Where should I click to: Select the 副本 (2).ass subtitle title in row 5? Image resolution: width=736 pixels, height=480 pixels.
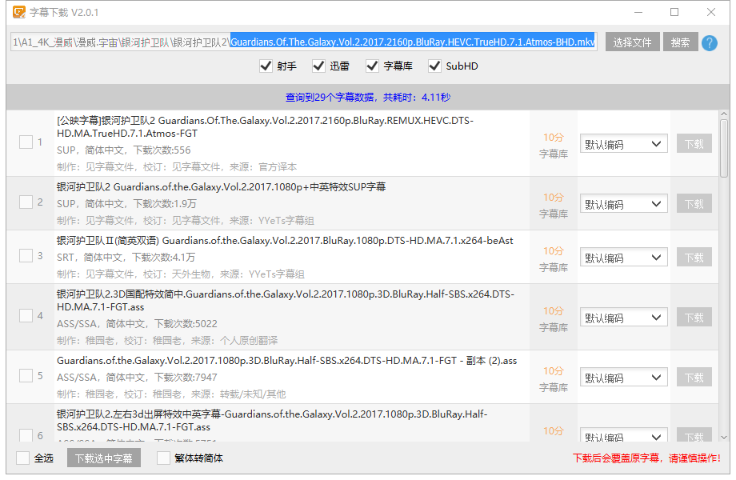(x=286, y=360)
